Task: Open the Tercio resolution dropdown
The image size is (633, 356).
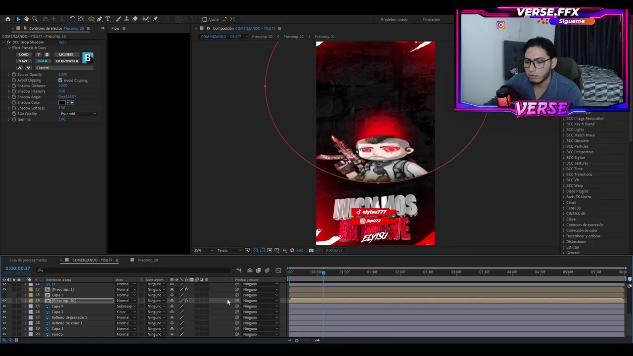Action: coord(230,250)
